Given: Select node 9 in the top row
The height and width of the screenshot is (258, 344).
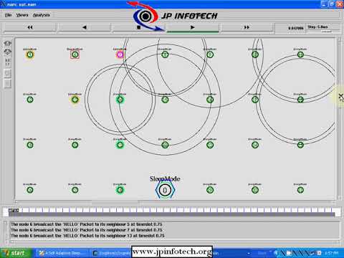Looking at the screenshot, I should (210, 54).
